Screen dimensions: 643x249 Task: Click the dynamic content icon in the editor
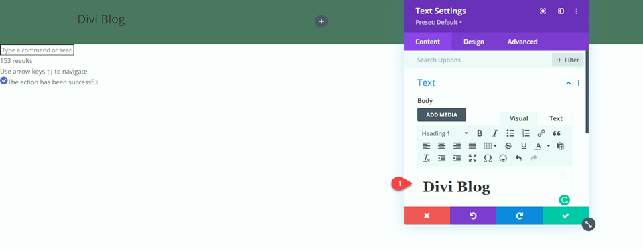[563, 177]
